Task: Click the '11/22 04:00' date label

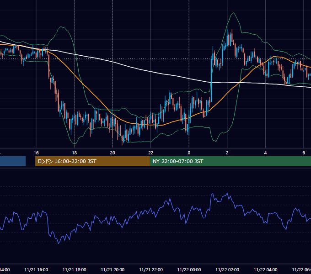Action: (266, 269)
